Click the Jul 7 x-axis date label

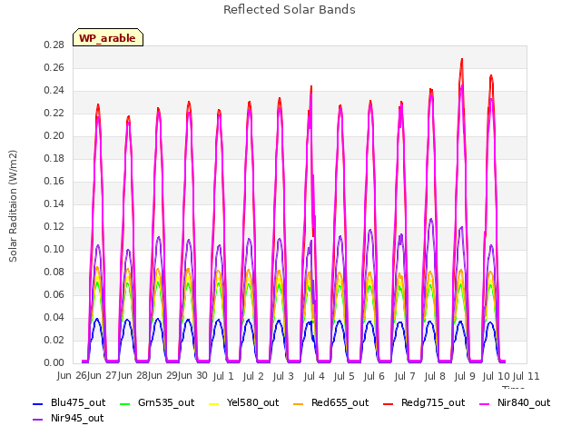(405, 376)
